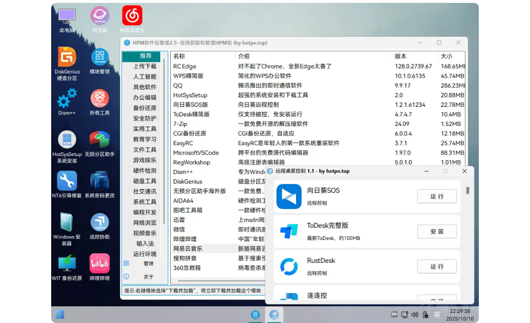Select the 硬件检测 category
The image size is (530, 323).
pyautogui.click(x=144, y=171)
